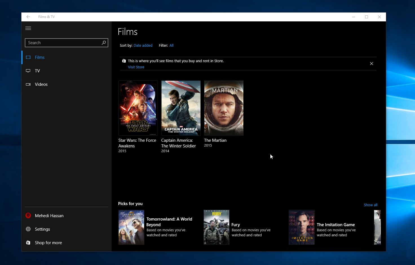This screenshot has height=265, width=415.
Task: Open The Imitation Game poster thumbnail
Action: pyautogui.click(x=302, y=227)
